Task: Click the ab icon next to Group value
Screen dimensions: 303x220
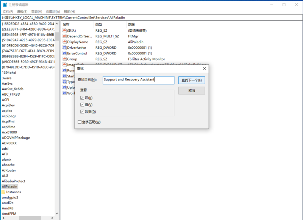Action: coord(65,59)
